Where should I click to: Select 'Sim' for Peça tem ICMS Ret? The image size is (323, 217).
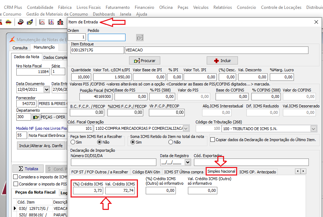coord(73,142)
